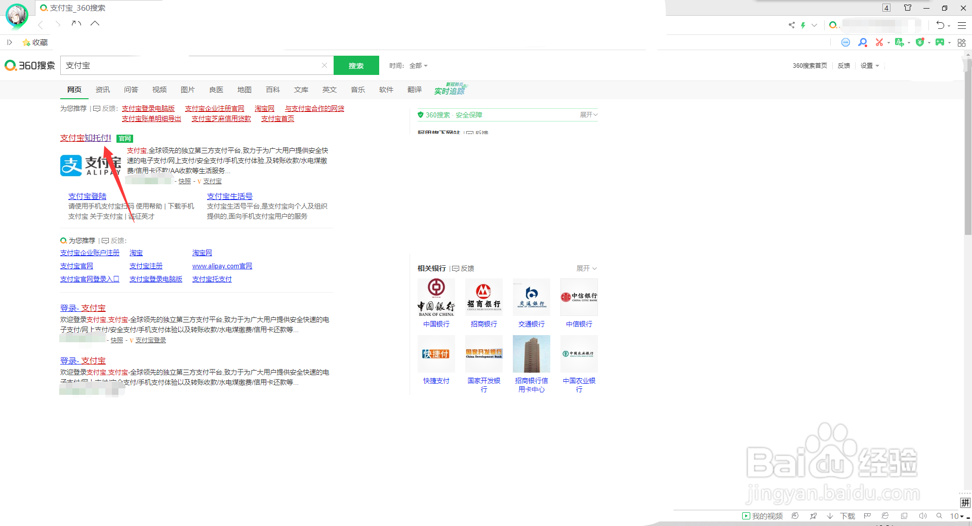Switch to the 百科 tab
The width and height of the screenshot is (972, 526).
tap(273, 90)
